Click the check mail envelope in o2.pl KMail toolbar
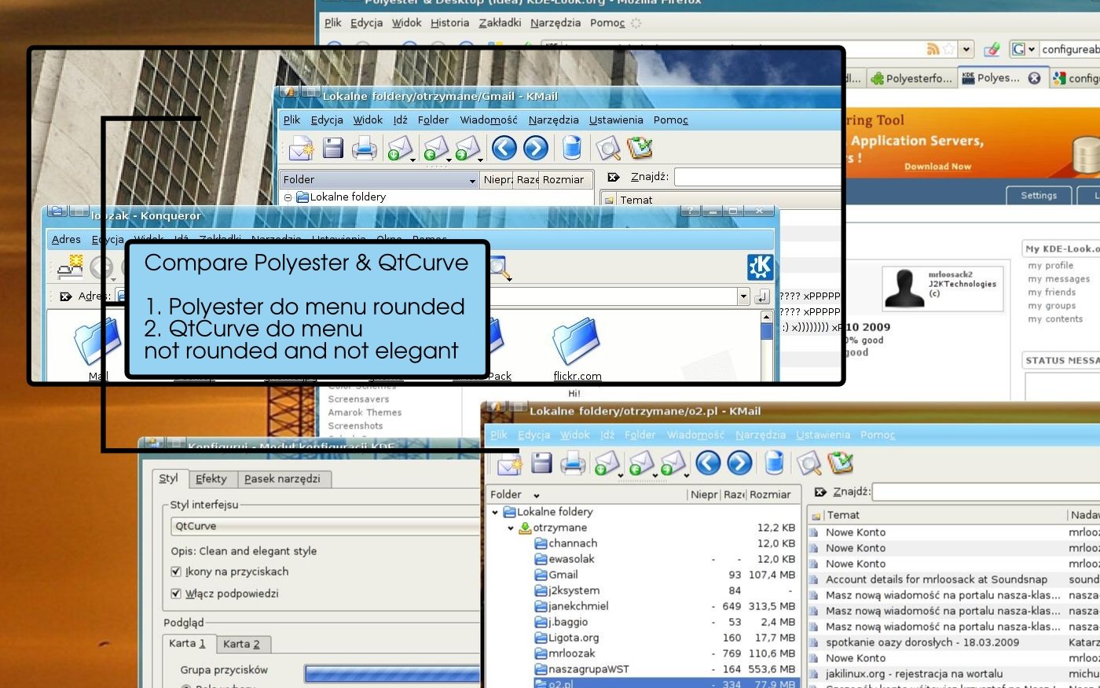Viewport: 1100px width, 688px height. pyautogui.click(x=606, y=463)
